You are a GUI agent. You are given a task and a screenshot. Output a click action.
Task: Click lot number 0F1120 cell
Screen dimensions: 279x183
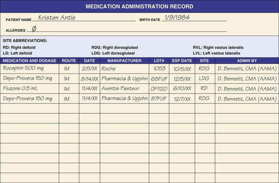click(159, 89)
